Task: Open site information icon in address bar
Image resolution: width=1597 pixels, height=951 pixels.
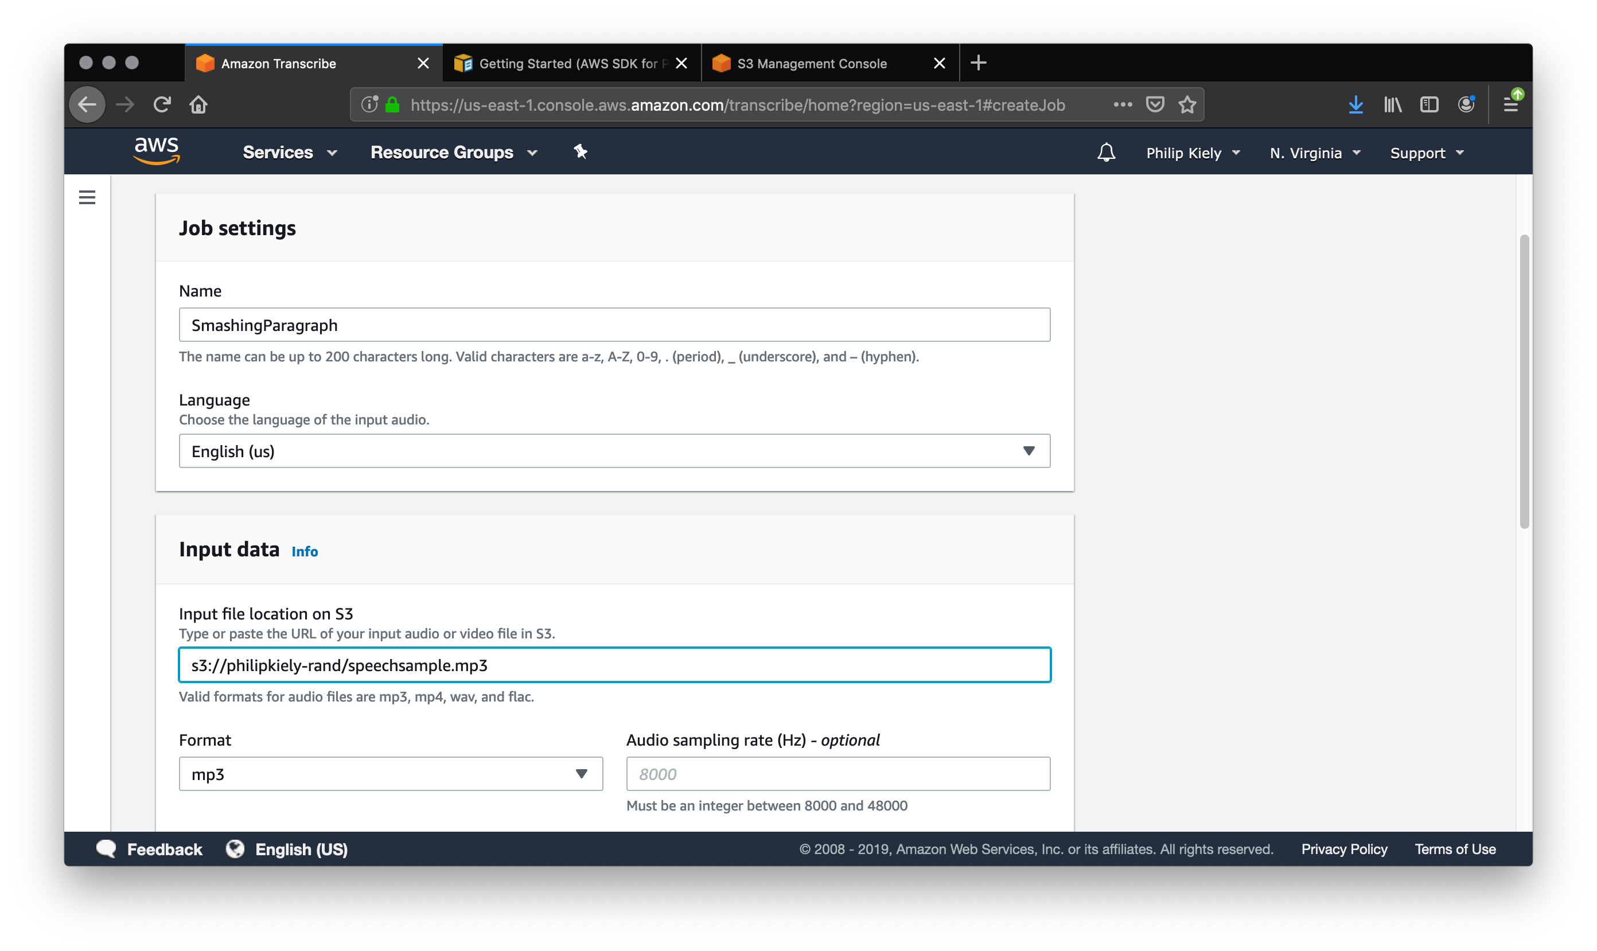Action: pyautogui.click(x=370, y=104)
